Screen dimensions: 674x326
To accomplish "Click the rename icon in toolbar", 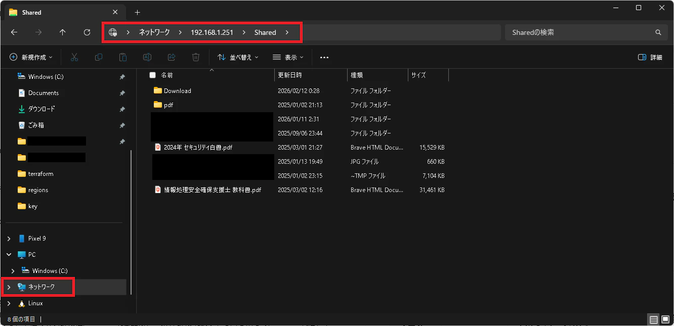I will point(147,57).
